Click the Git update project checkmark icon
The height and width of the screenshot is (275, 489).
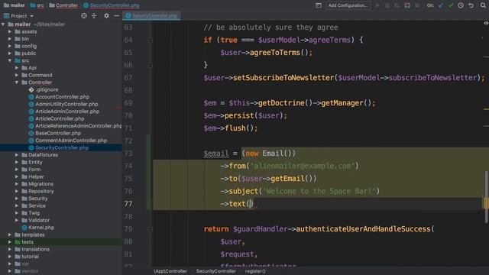click(x=440, y=5)
